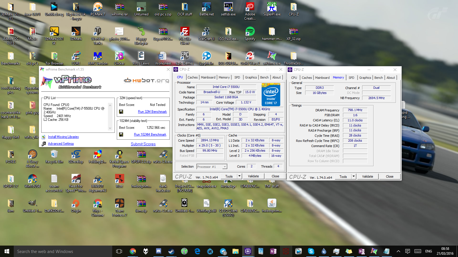The image size is (458, 257).
Task: Click Run 1024M Benchmark link
Action: [x=150, y=134]
